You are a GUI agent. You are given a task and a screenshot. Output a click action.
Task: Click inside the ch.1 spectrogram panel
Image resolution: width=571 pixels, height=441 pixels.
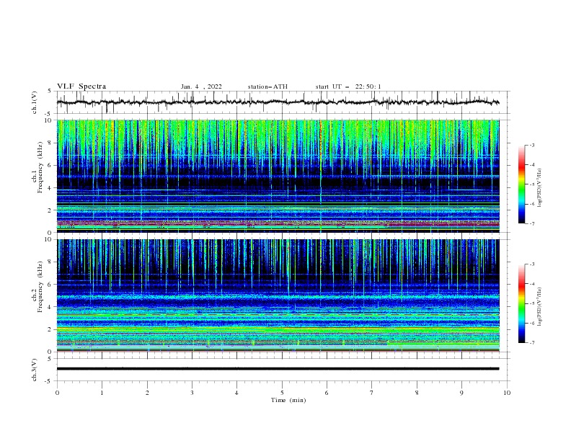[278, 176]
